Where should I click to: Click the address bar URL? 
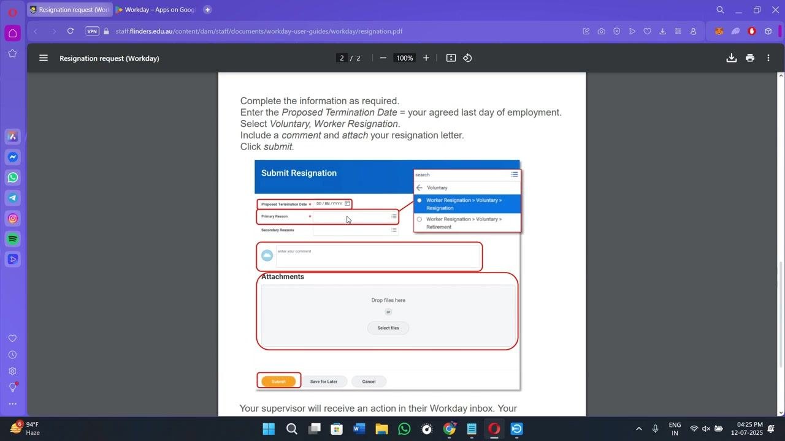pos(259,31)
